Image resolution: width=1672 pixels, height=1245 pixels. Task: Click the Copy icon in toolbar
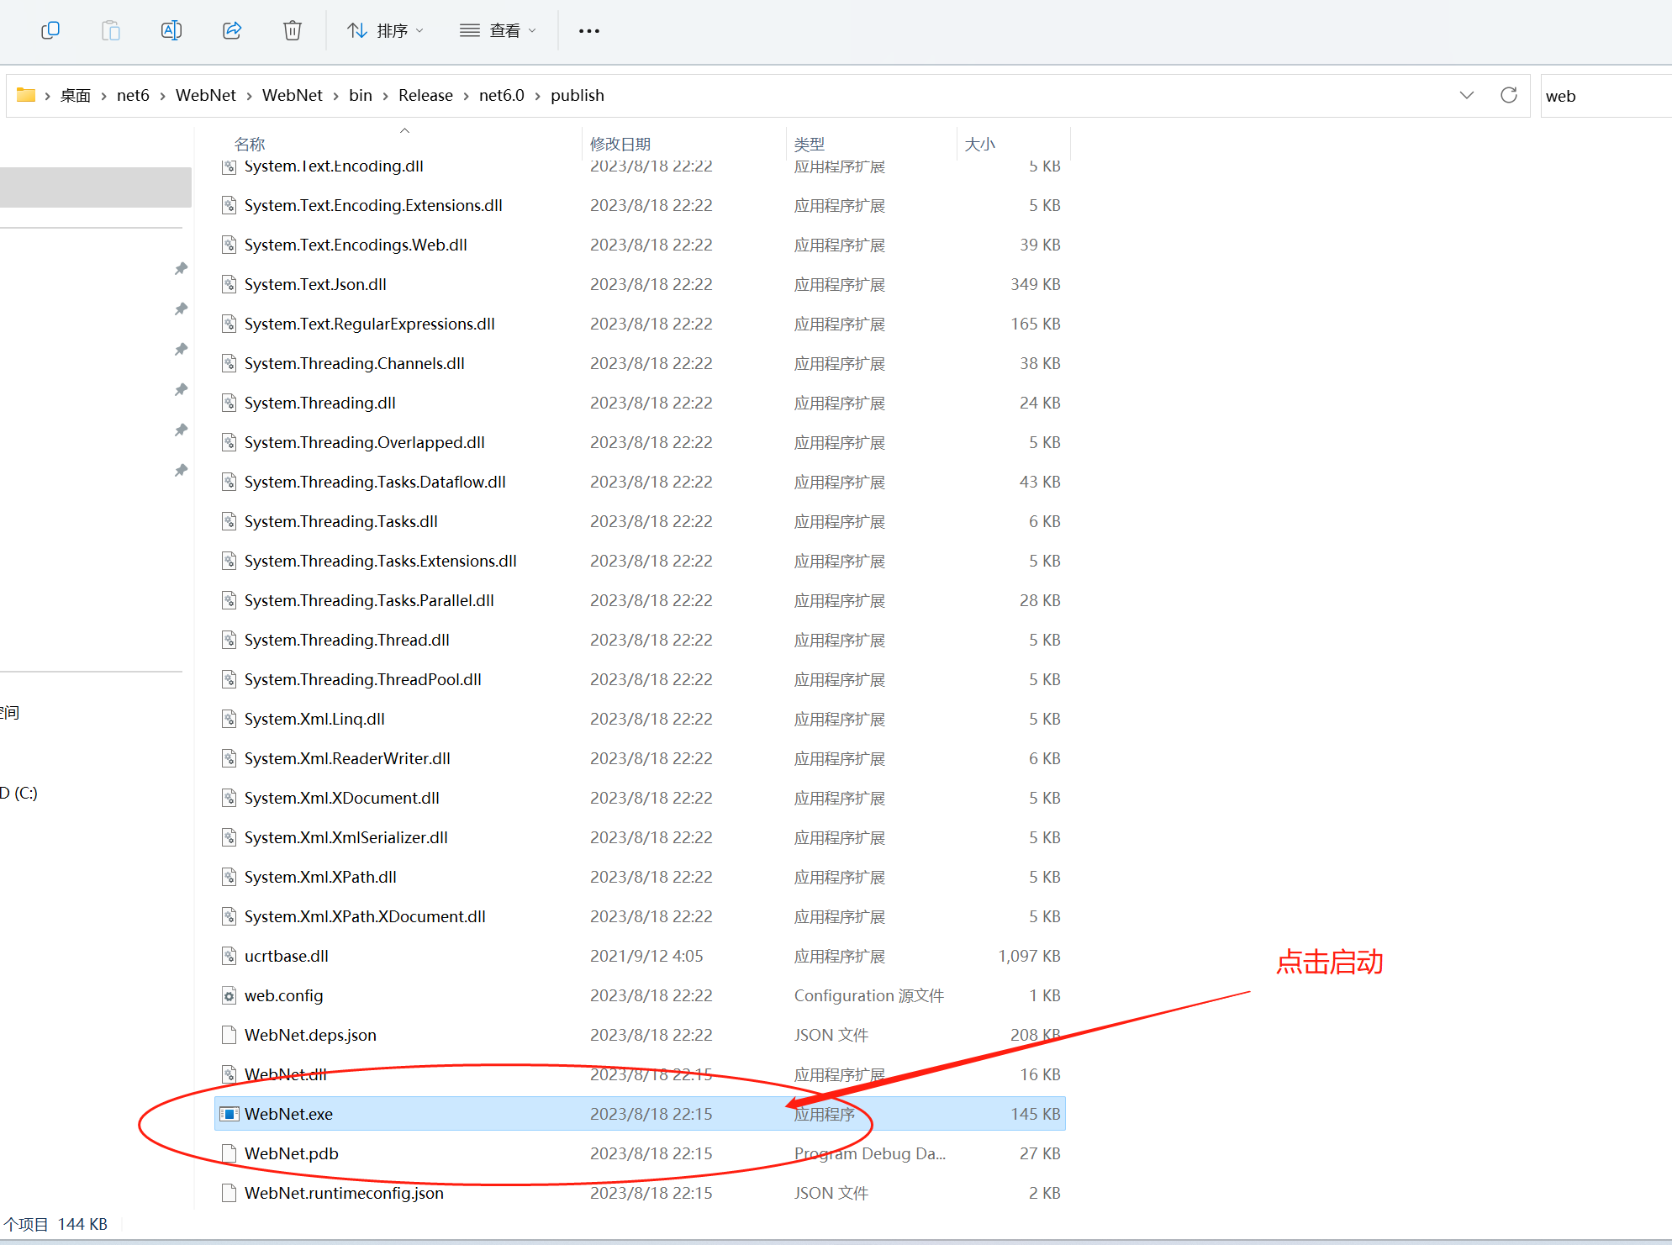click(x=50, y=30)
